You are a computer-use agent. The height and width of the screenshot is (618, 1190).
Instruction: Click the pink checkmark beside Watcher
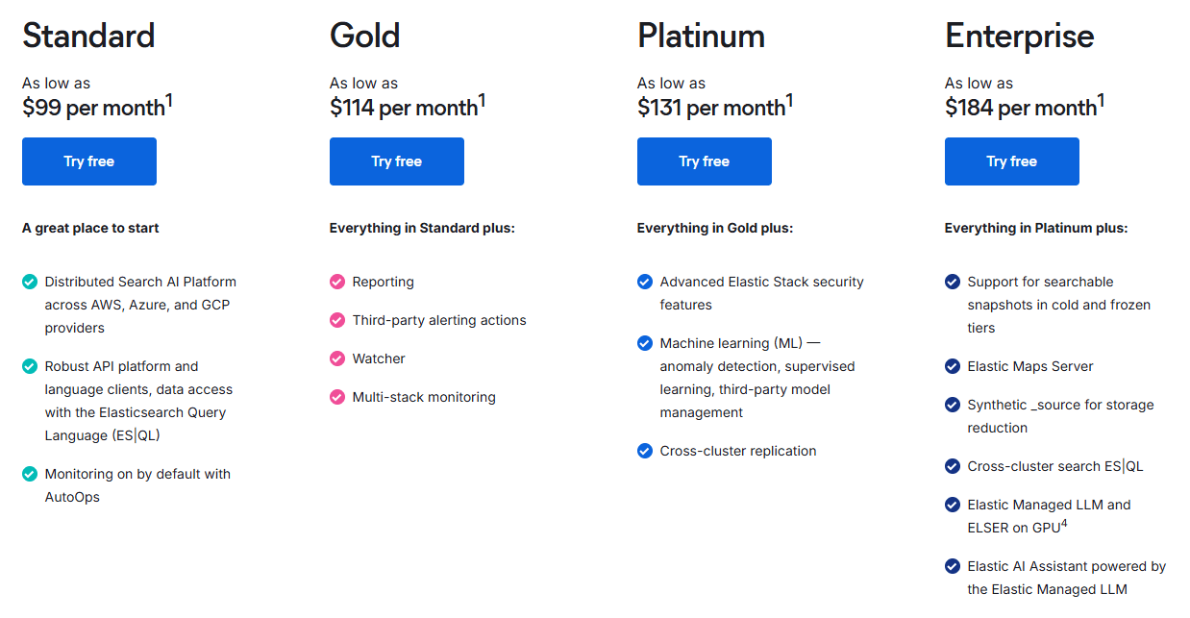click(x=337, y=358)
